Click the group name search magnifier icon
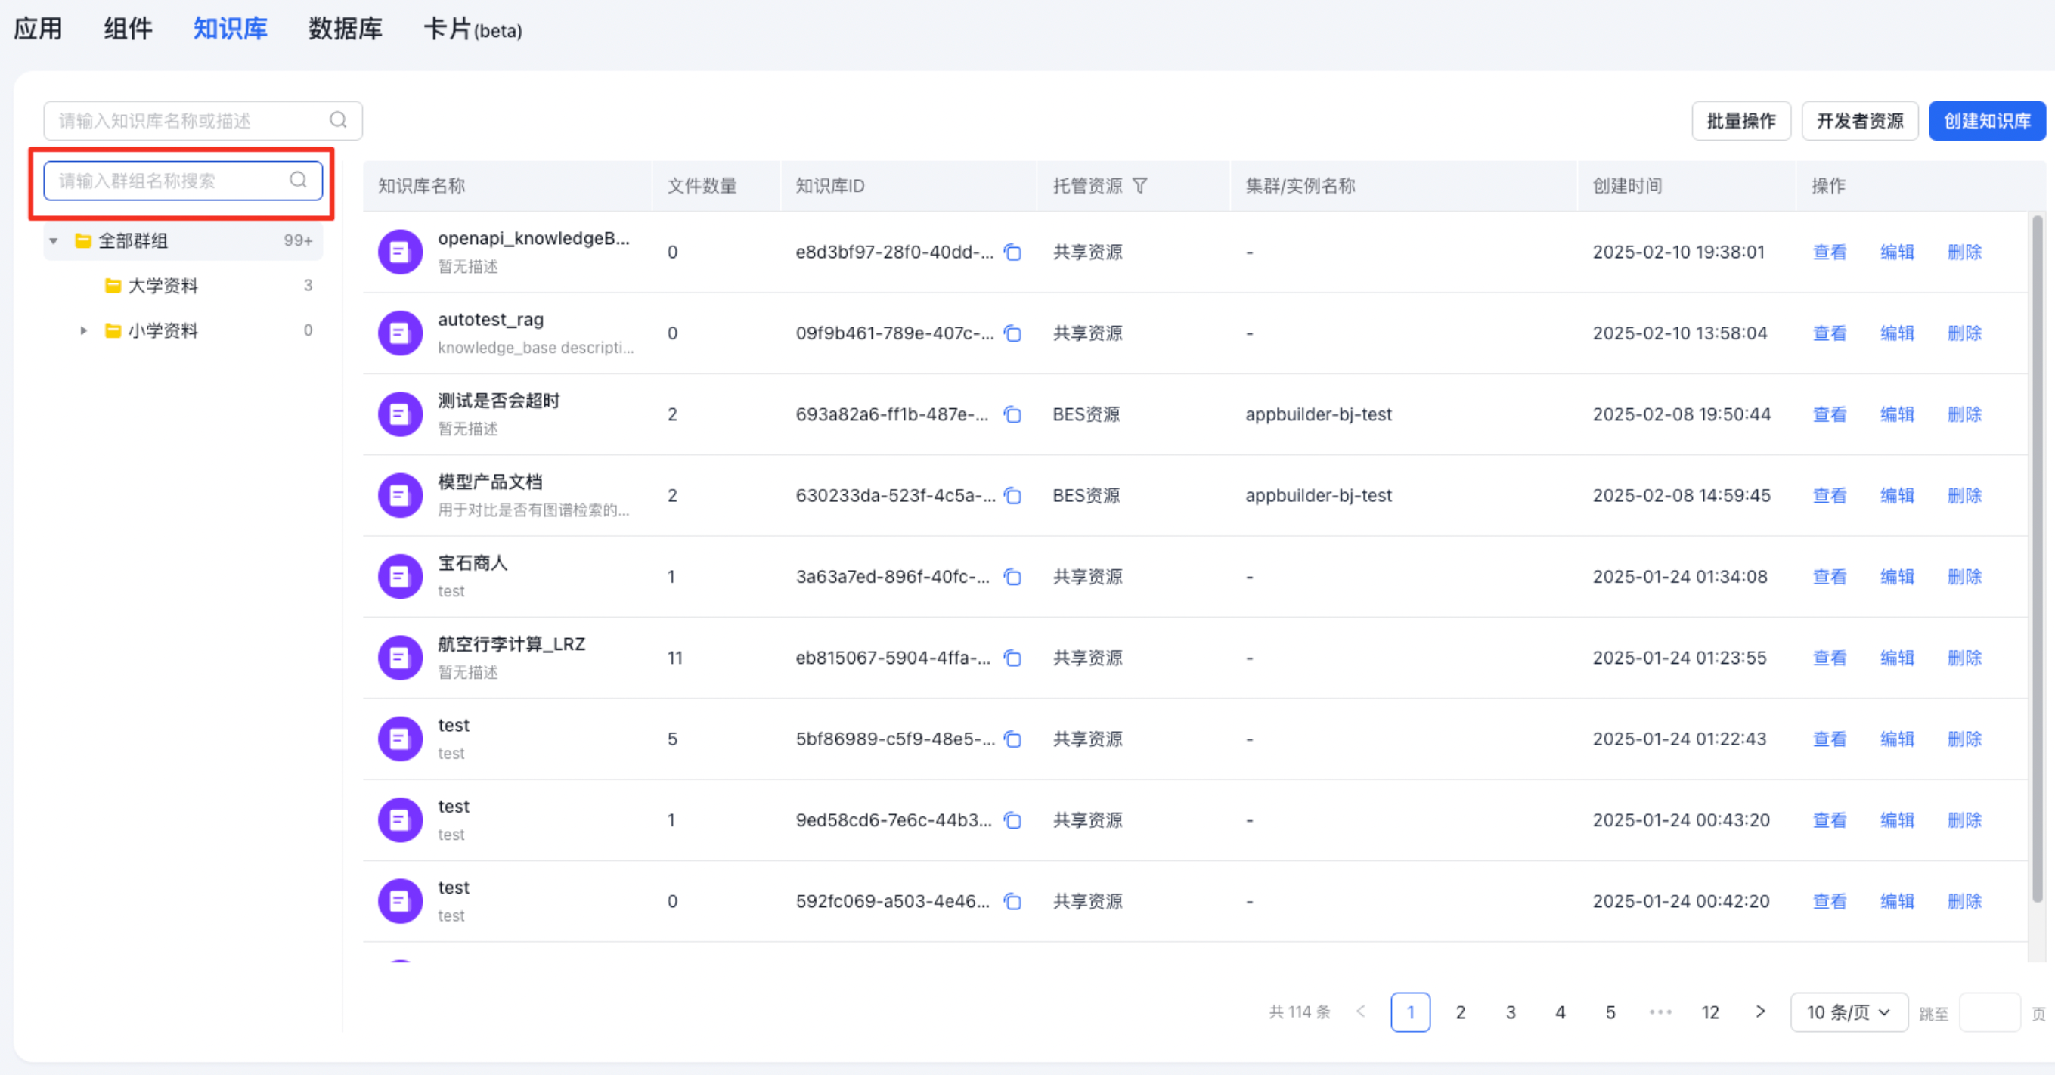 (x=299, y=180)
